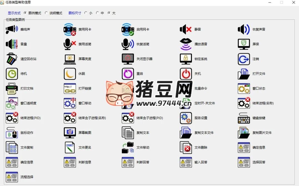
Task: Click the 键盘按键 keyboard icon
Action: (x=244, y=118)
